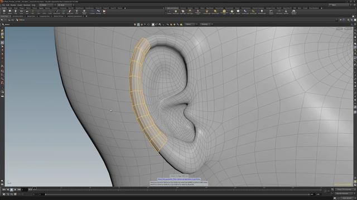Open the File menu
This screenshot has height=200, width=357.
point(3,5)
